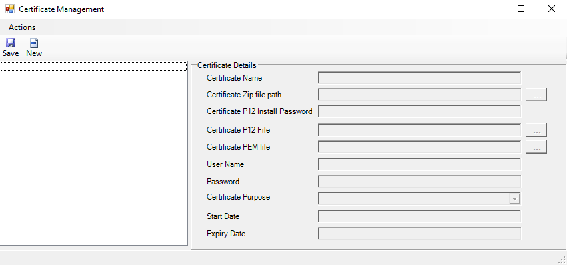Browse for the Certificate PEM file
The image size is (567, 265).
pyautogui.click(x=536, y=147)
